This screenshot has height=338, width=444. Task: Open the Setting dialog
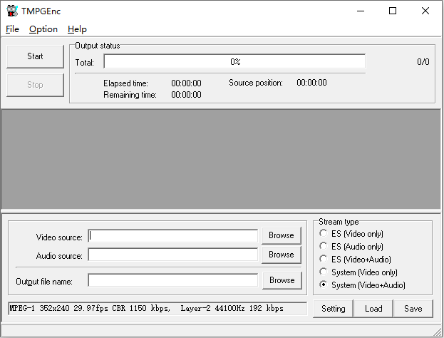(x=333, y=309)
